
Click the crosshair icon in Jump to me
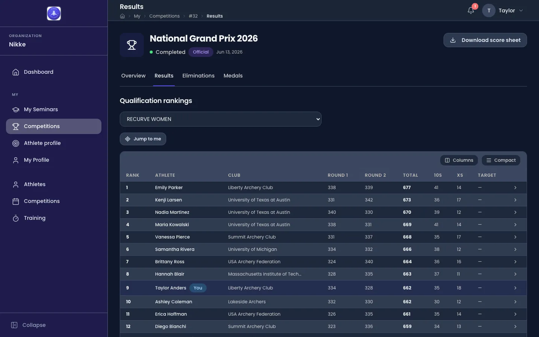(128, 139)
